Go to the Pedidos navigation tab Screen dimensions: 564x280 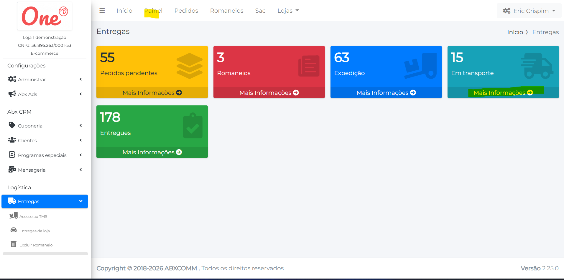click(186, 11)
